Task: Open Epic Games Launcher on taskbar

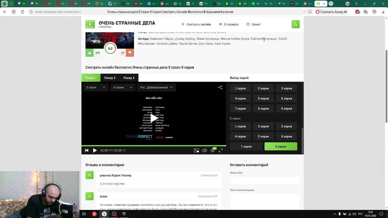Action: (x=124, y=214)
